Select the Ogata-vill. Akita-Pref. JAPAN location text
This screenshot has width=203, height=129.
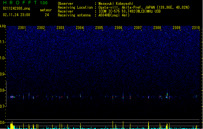click(x=144, y=7)
